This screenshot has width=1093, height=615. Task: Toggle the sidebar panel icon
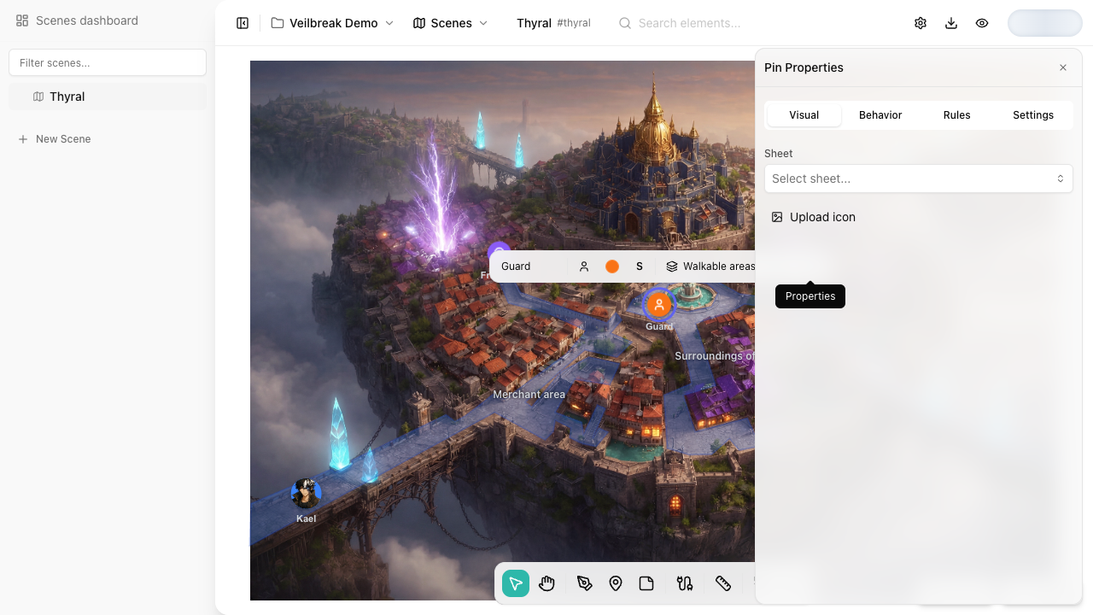(x=243, y=23)
